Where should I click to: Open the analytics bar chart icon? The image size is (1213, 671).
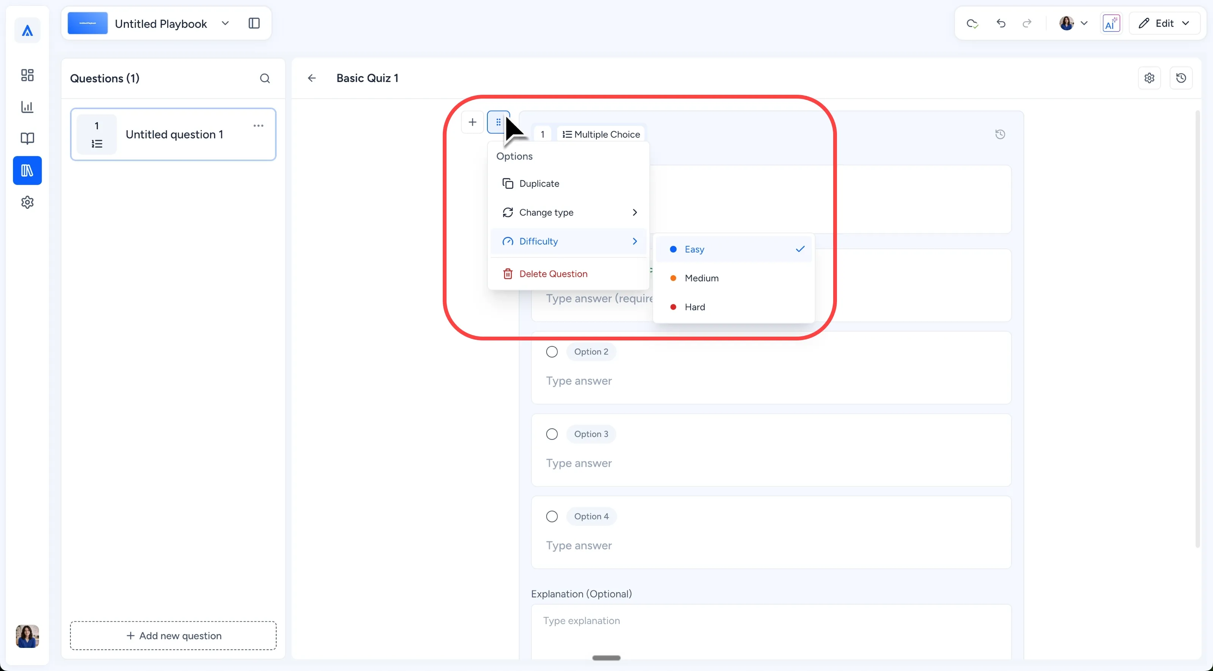tap(27, 107)
